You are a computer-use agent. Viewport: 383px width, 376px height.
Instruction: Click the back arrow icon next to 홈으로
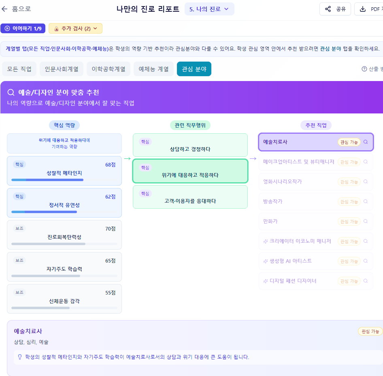[4, 9]
